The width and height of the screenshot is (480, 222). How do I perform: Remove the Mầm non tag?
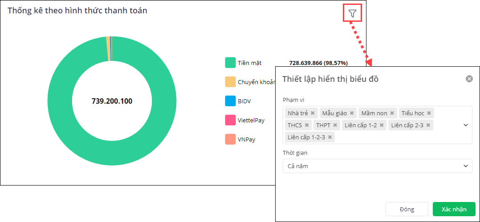coord(392,113)
